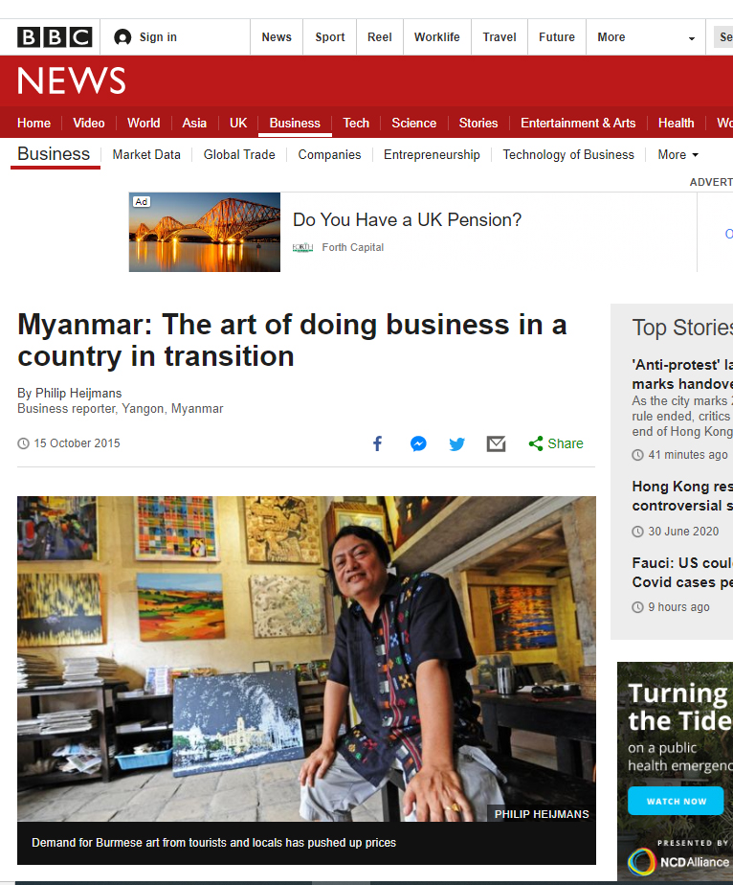Image resolution: width=733 pixels, height=885 pixels.
Task: Click the Ad badge on the banner
Action: tap(142, 202)
